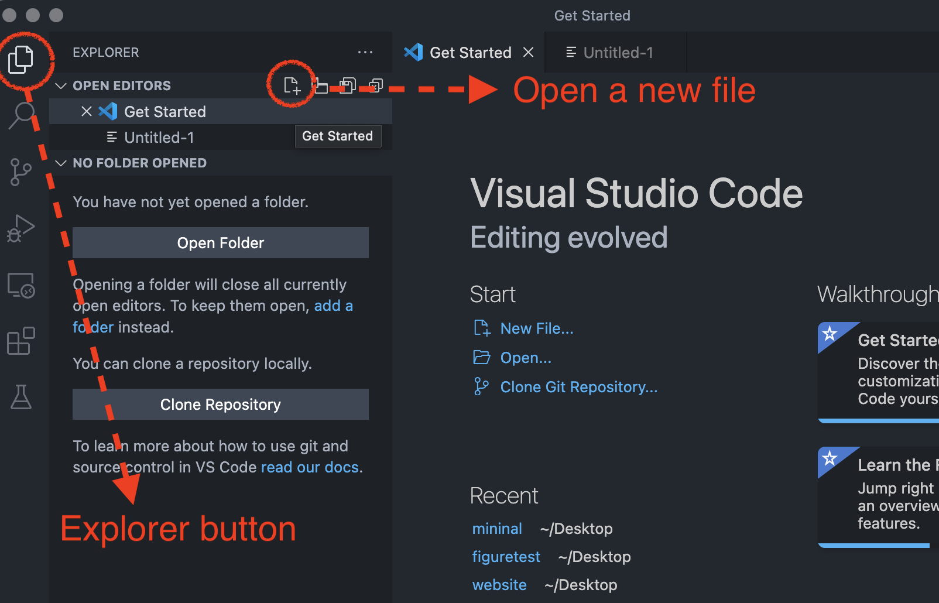Screen dimensions: 939x603
Task: Open the Learn the Fundamentals walkthrough card
Action: [878, 497]
